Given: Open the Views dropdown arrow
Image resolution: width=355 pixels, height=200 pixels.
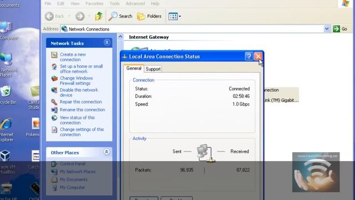Looking at the screenshot, I should tap(180, 16).
